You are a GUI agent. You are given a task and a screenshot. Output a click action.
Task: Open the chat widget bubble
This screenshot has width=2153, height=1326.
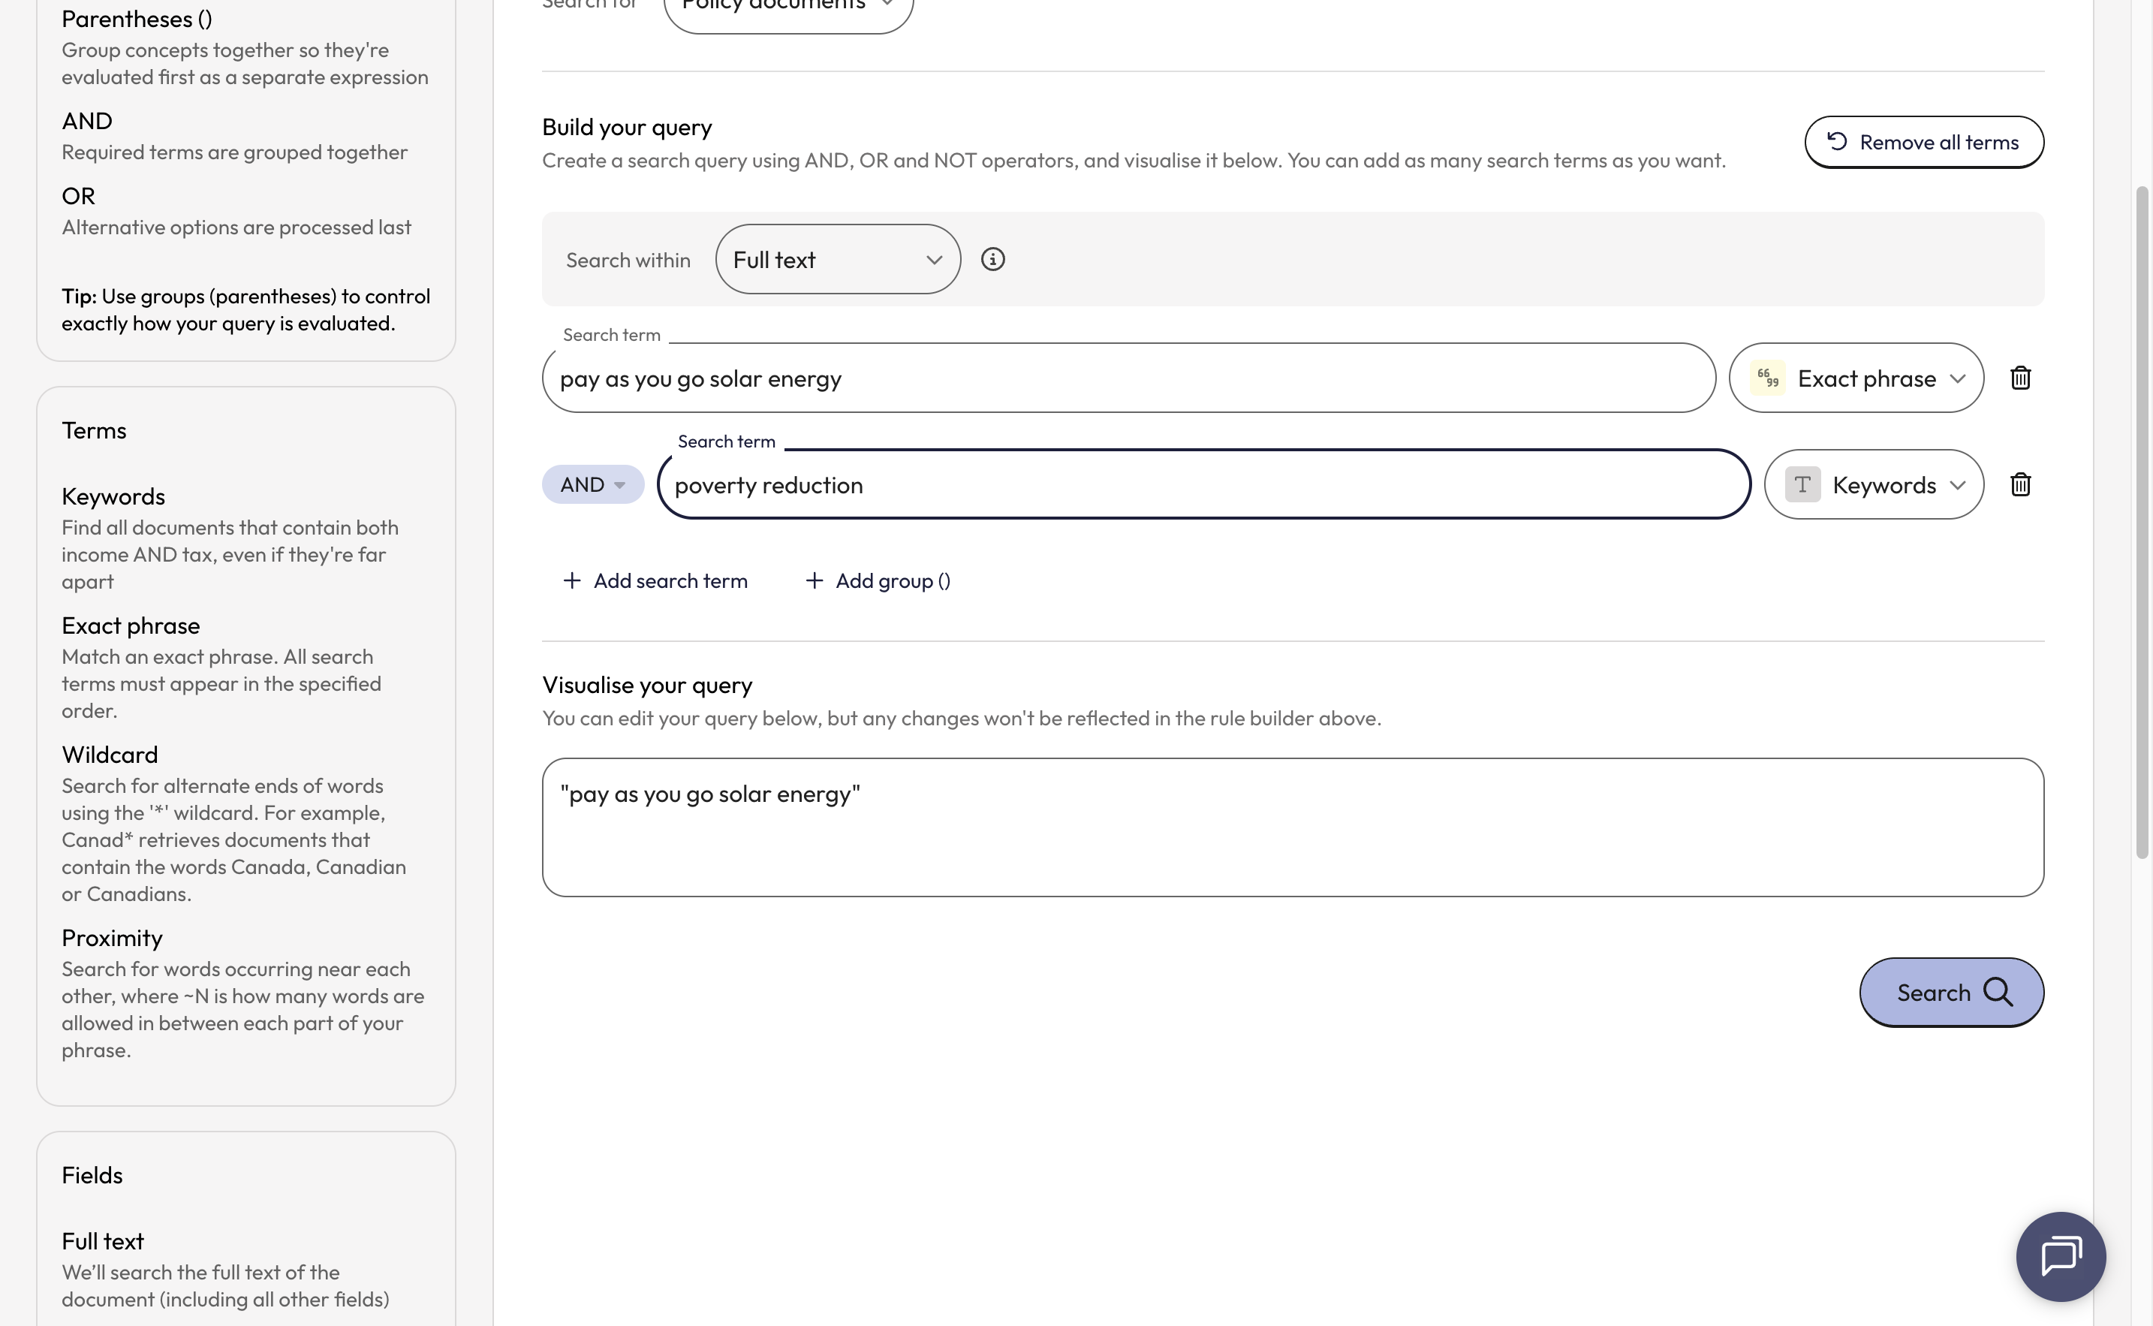pos(2060,1256)
